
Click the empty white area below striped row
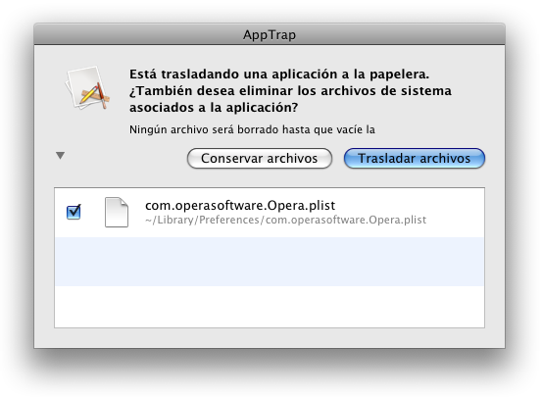[270, 307]
